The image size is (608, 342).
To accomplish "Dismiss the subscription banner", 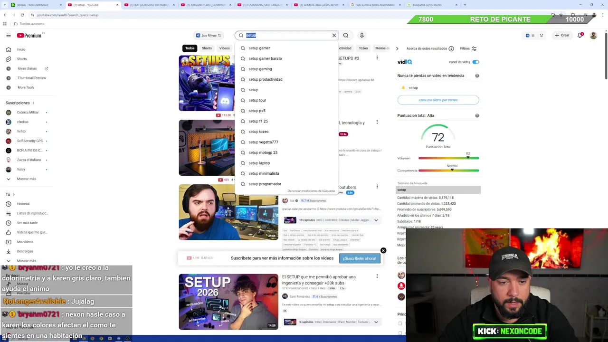I will [x=383, y=250].
